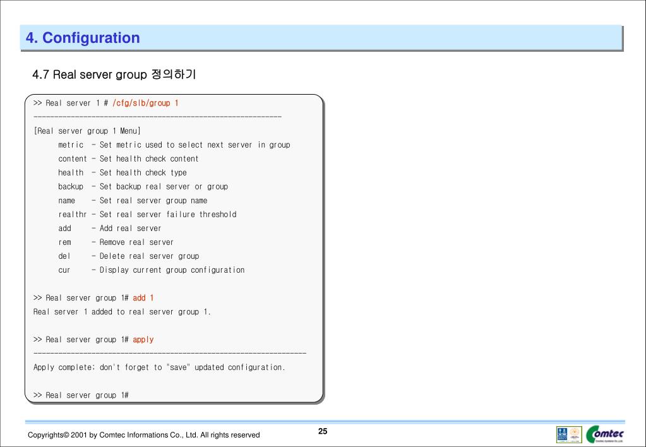Click the Comtec copyright notice

(x=143, y=435)
